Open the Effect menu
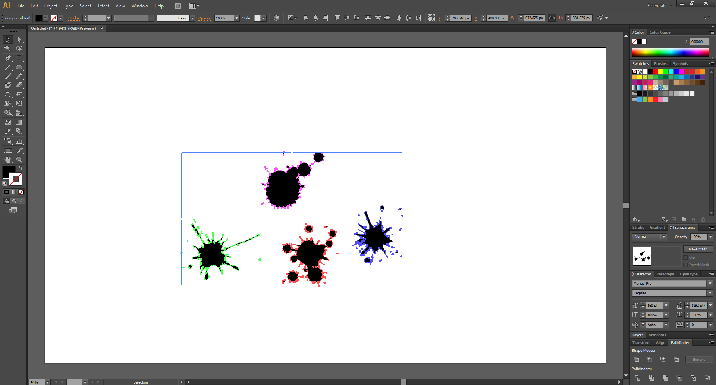716x385 pixels. [x=104, y=6]
